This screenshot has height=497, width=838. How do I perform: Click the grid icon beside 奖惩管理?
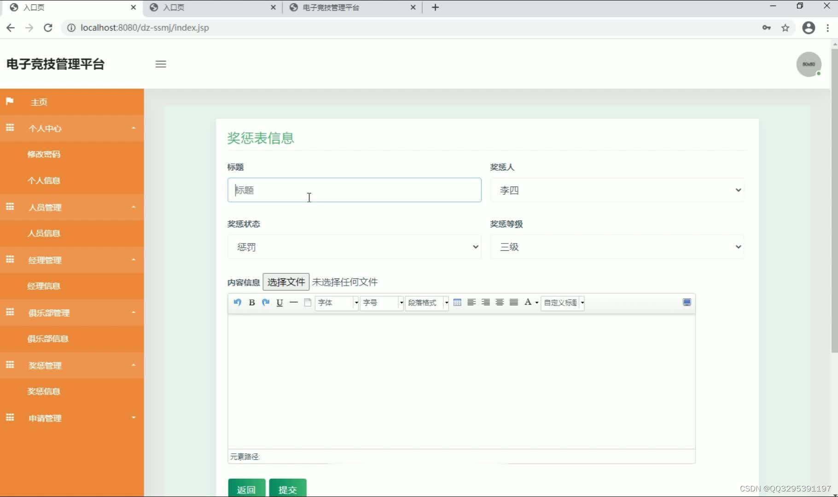tap(10, 364)
